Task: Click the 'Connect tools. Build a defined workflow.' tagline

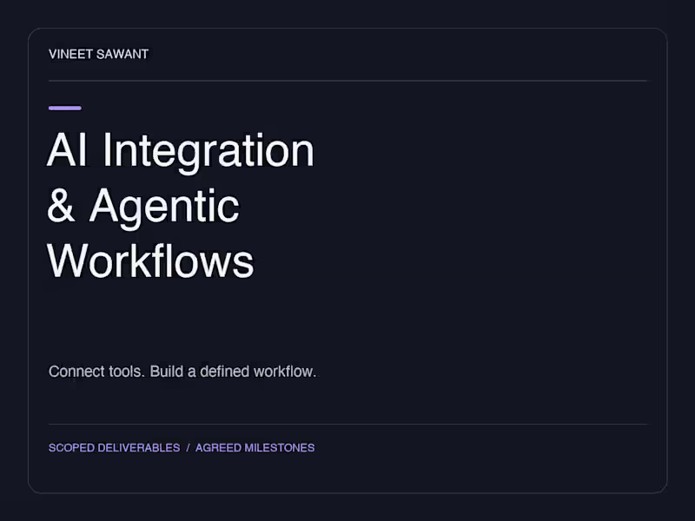Action: tap(182, 372)
